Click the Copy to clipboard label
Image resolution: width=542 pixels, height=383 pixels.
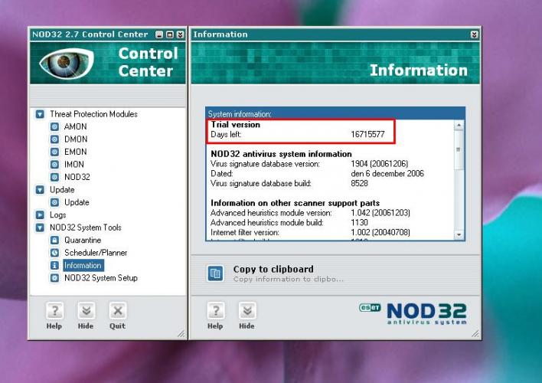click(273, 269)
